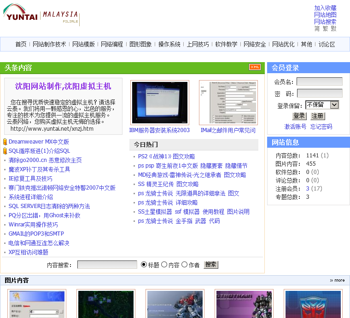350x318 pixels.
Task: Open the 网站地图 link
Action: (x=325, y=15)
